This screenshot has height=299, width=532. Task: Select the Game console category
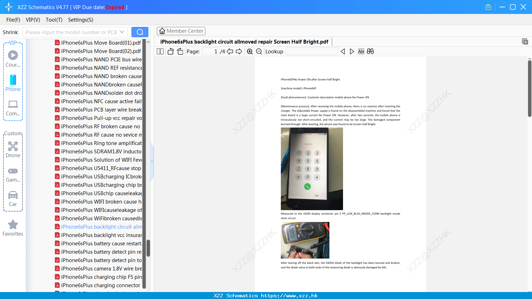pos(13,174)
